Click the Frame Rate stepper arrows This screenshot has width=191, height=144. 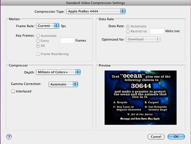56,26
